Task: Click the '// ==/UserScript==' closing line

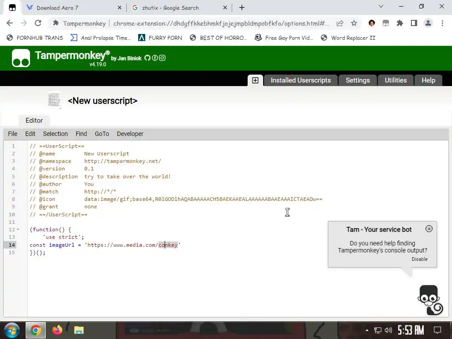Action: click(59, 215)
